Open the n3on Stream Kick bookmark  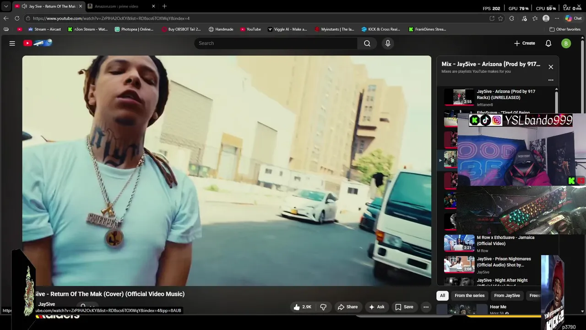[87, 29]
